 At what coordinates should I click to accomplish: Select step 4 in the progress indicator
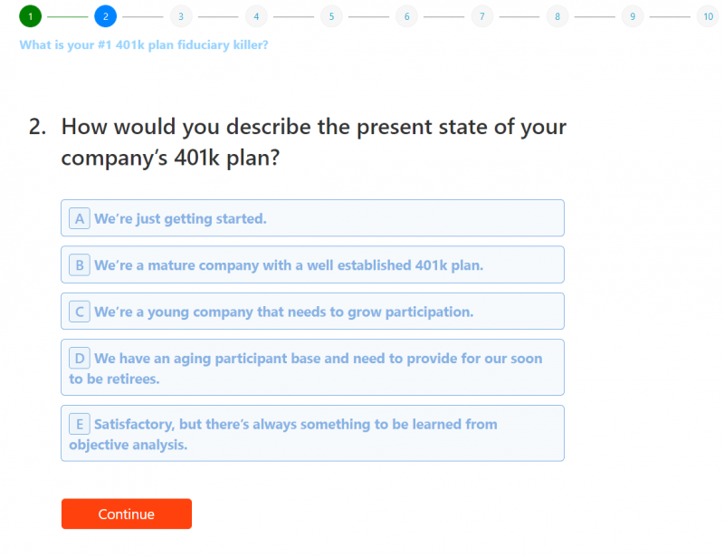click(256, 16)
